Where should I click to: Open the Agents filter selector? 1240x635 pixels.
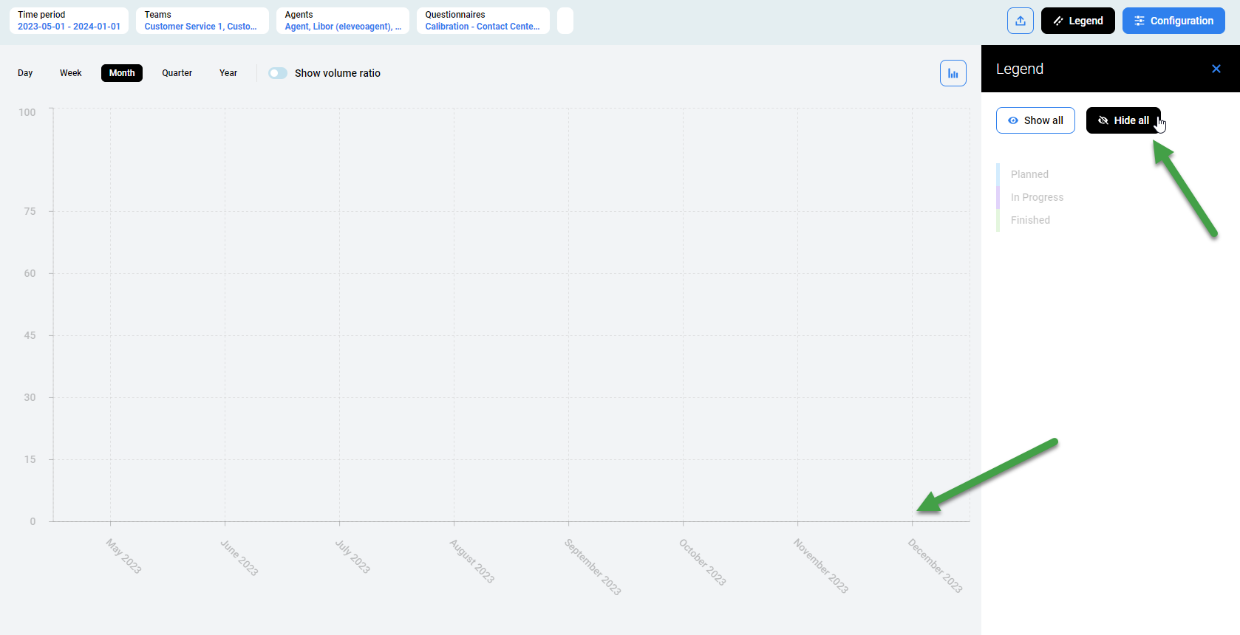point(342,21)
